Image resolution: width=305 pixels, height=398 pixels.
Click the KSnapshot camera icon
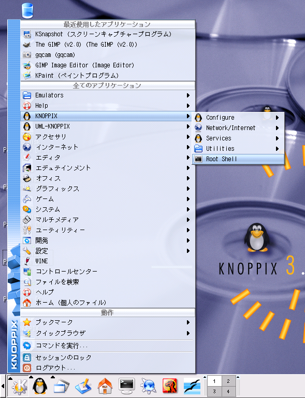click(x=27, y=34)
